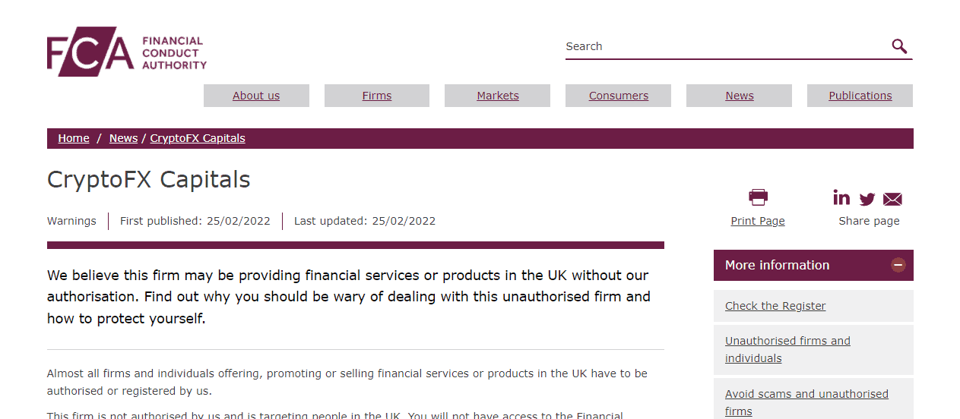Click the News breadcrumb link
Image resolution: width=960 pixels, height=419 pixels.
click(123, 138)
